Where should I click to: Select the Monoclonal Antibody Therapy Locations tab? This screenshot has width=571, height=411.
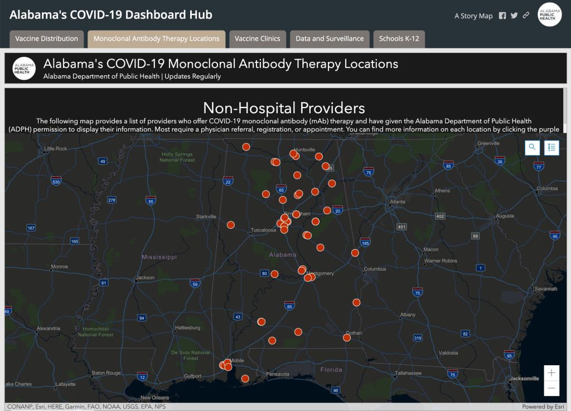click(x=156, y=39)
